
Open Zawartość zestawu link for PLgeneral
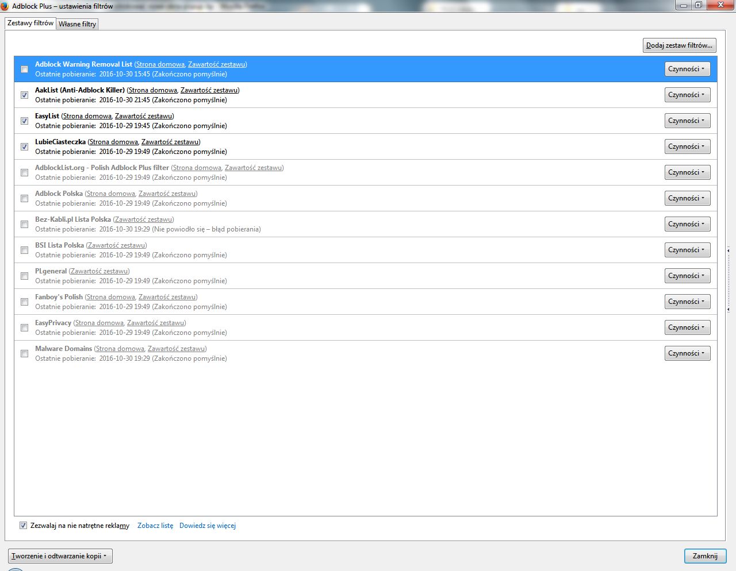click(99, 271)
